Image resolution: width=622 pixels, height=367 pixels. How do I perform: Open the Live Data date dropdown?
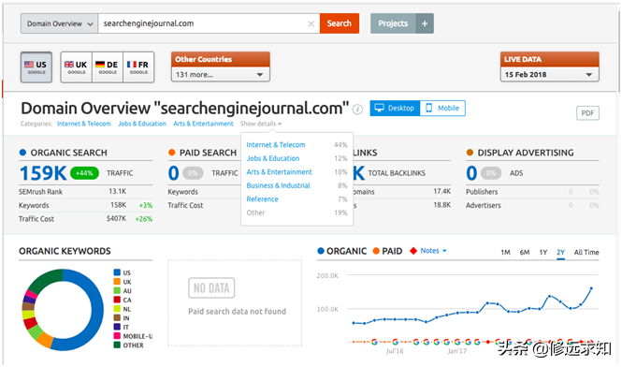pos(549,74)
